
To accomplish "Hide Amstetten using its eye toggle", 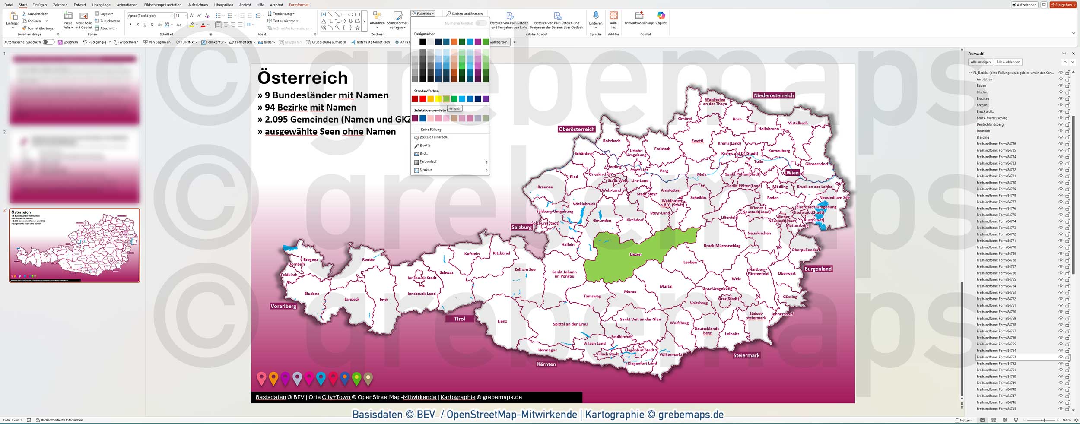I will point(1061,79).
